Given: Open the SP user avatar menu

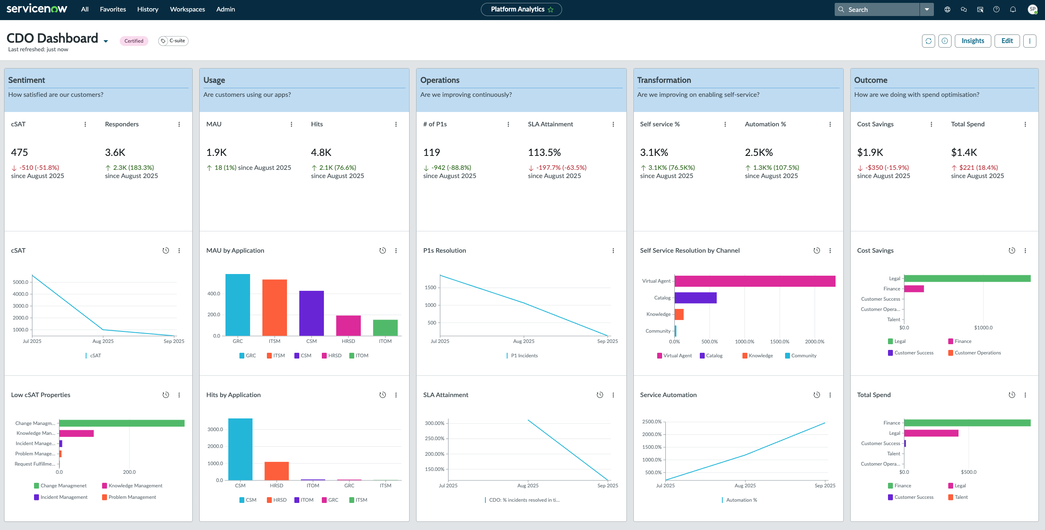Looking at the screenshot, I should pyautogui.click(x=1033, y=9).
